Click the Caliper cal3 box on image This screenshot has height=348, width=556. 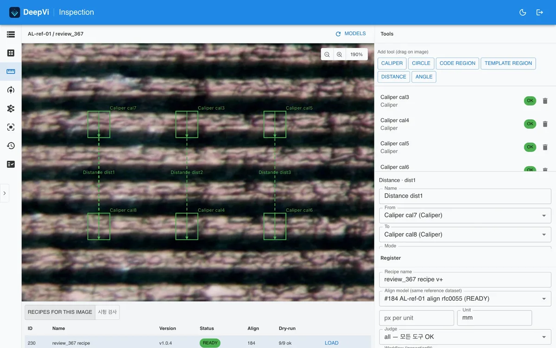coord(187,124)
